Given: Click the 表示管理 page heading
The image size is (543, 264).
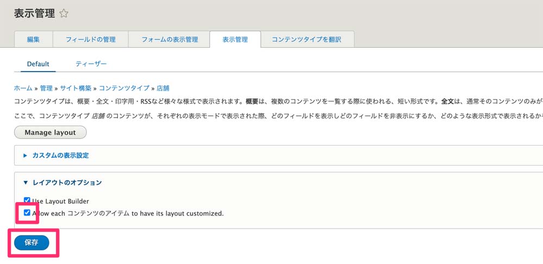Looking at the screenshot, I should coord(34,14).
